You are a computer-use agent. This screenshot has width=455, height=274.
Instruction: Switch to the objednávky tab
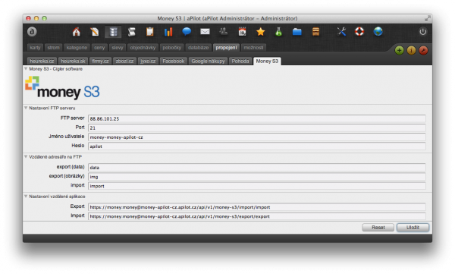(143, 48)
